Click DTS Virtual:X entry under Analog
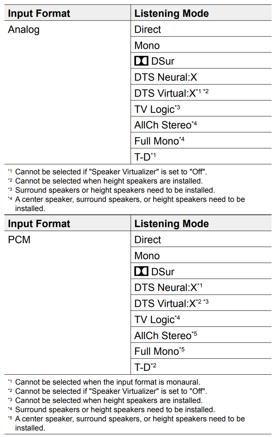 point(201,93)
